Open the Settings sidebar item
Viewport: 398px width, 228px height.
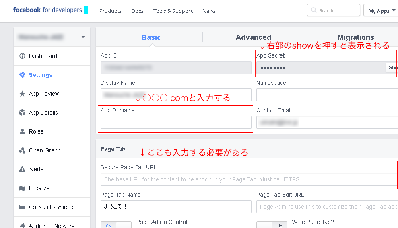click(x=52, y=75)
